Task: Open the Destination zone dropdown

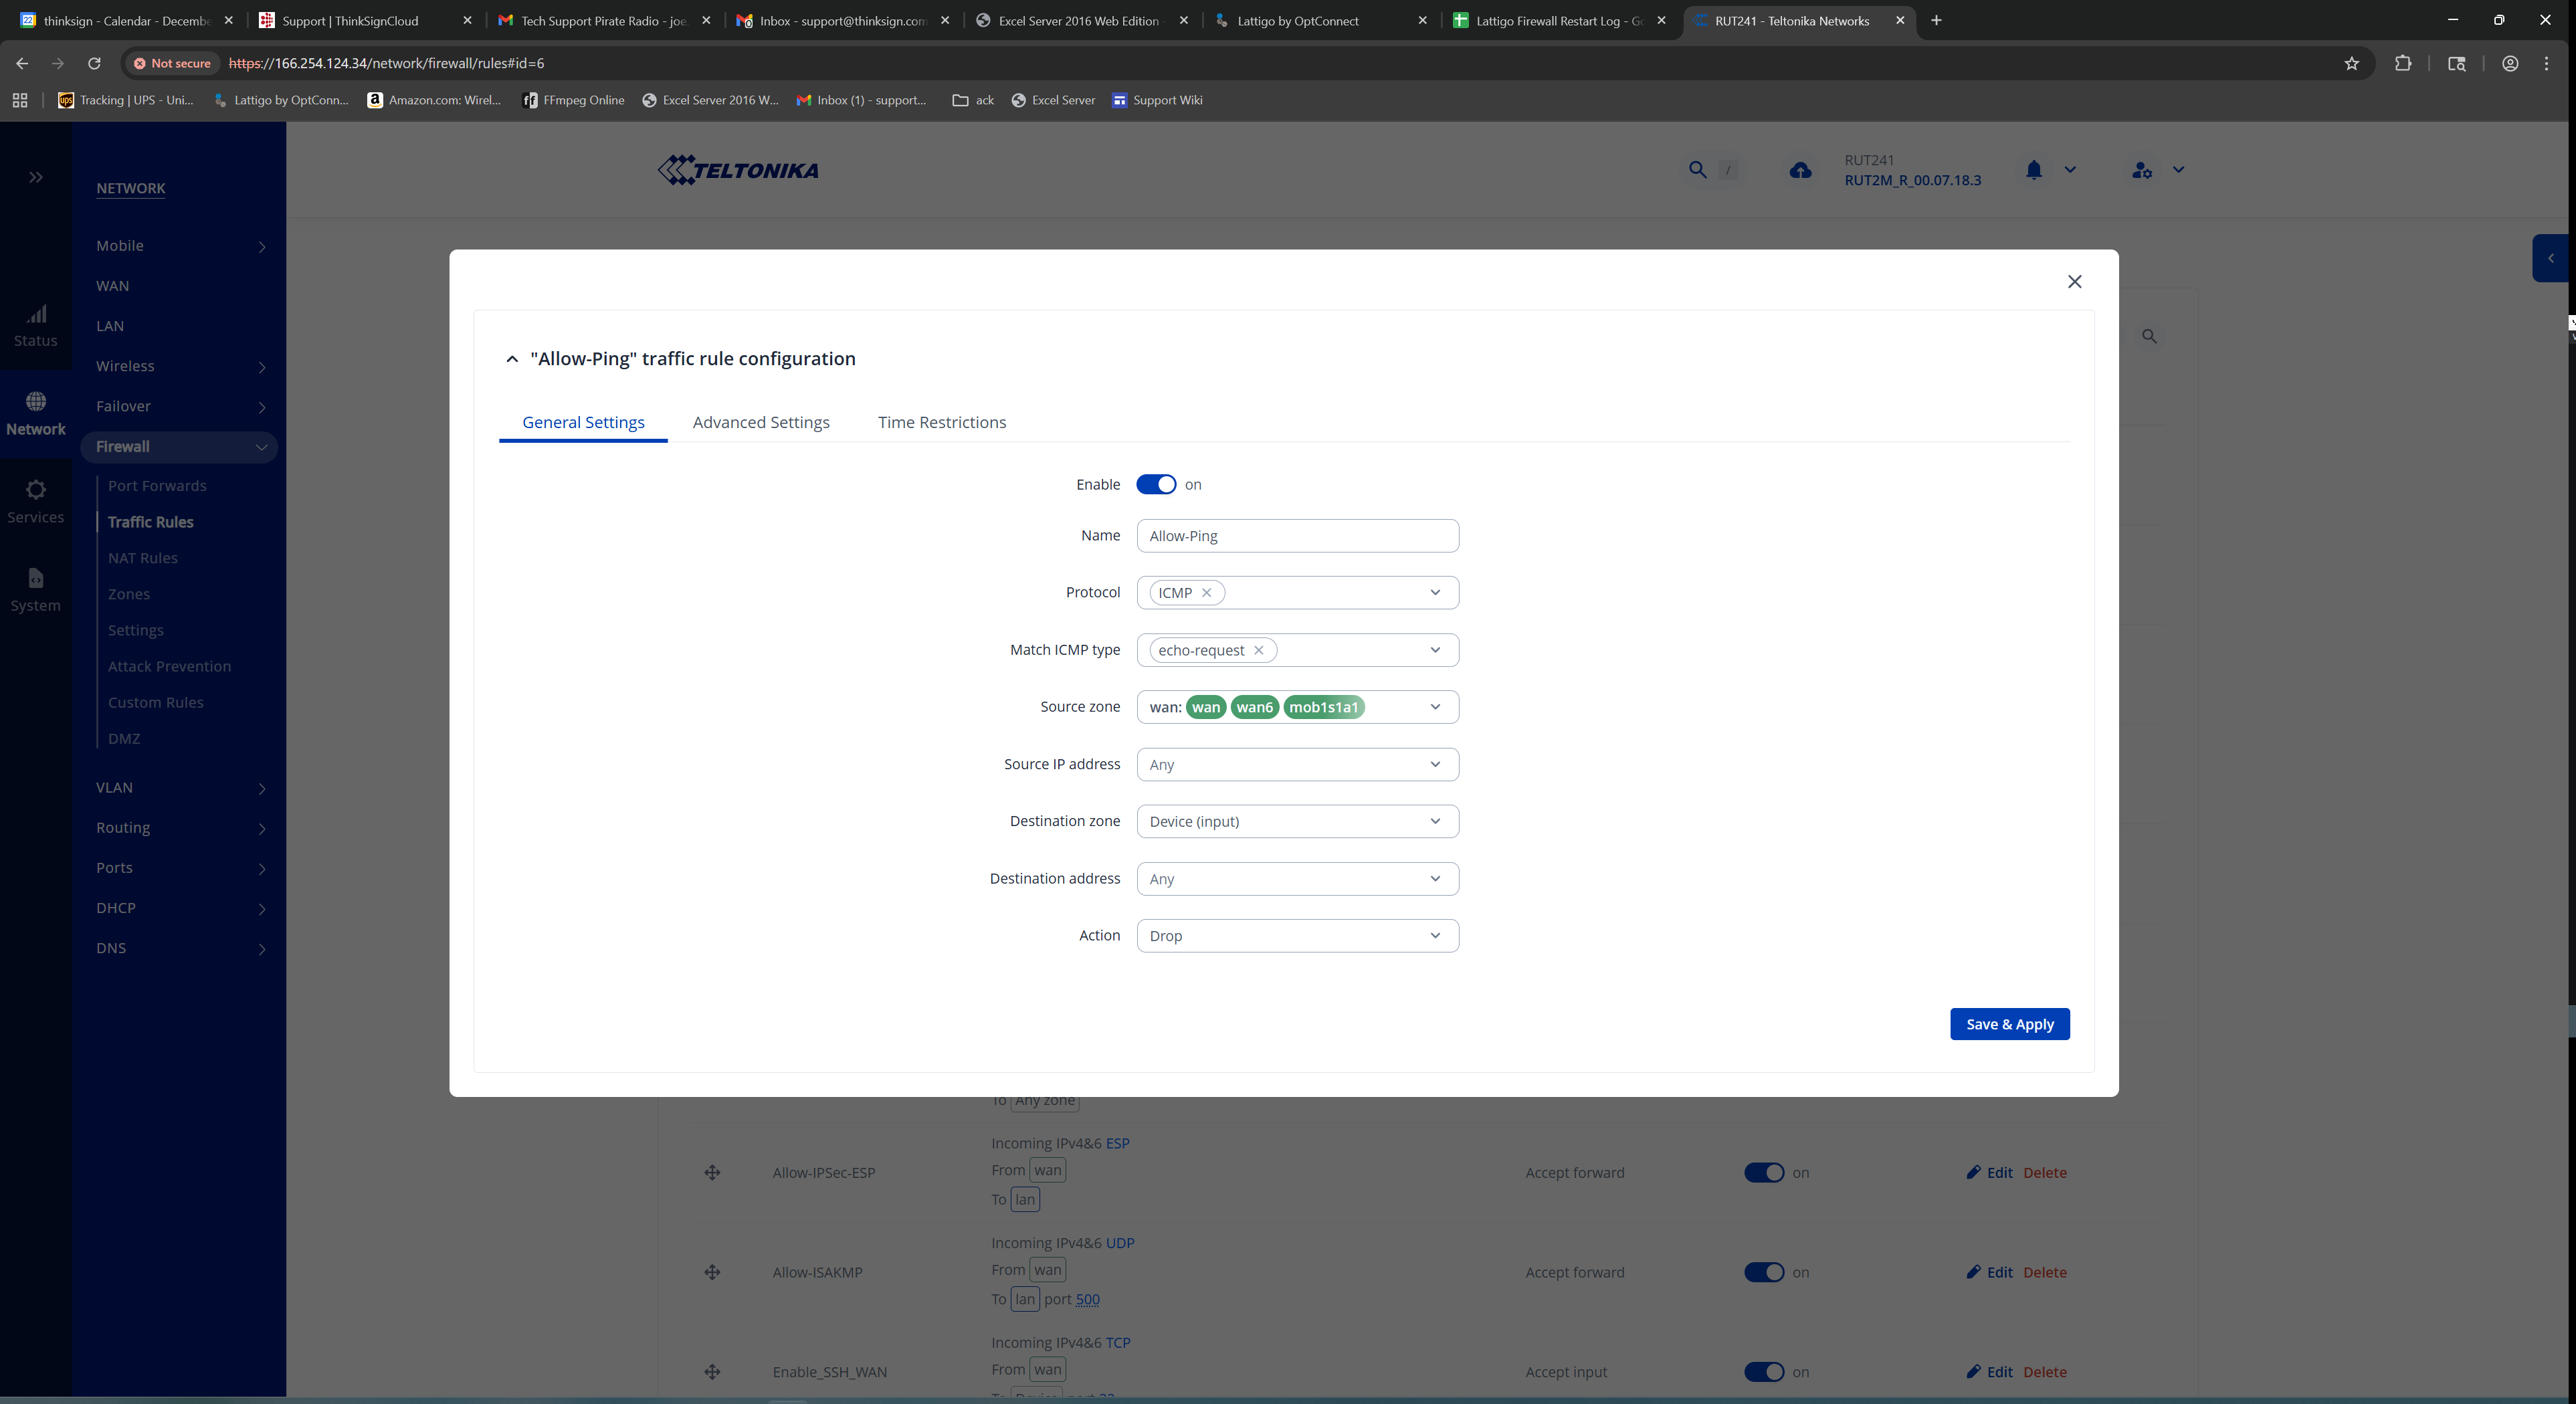Action: [x=1297, y=821]
